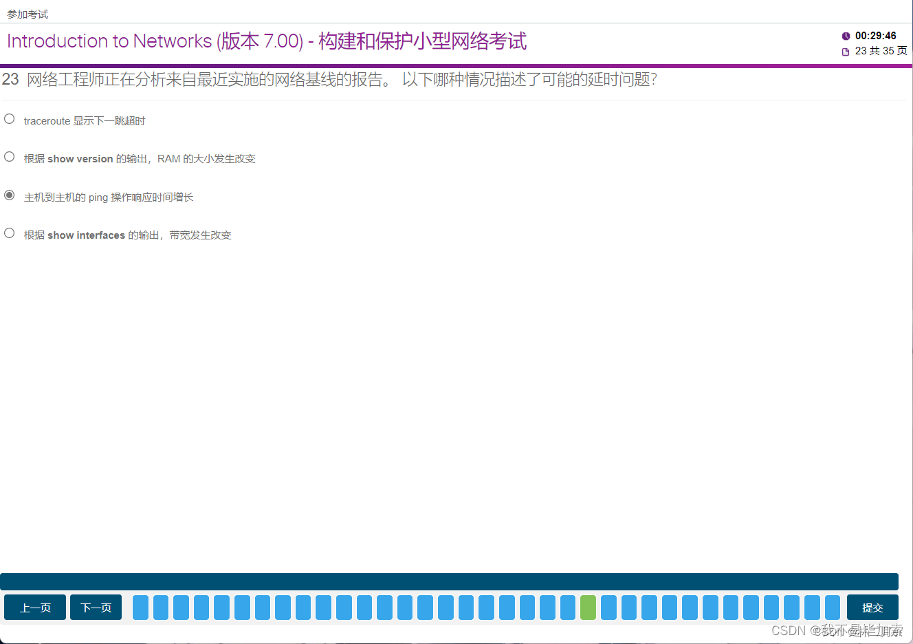Click the Introduction to Networks exam title
This screenshot has width=913, height=644.
point(267,41)
